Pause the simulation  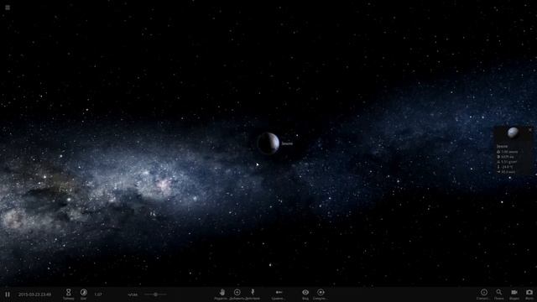click(8, 294)
